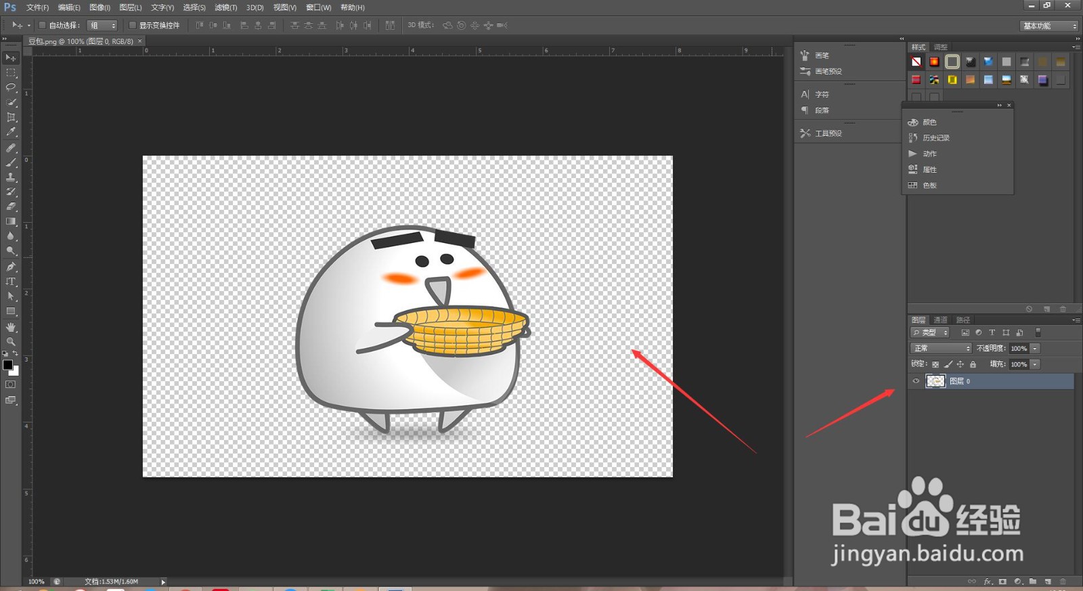Enable the 显示变换控件 checkbox
This screenshot has height=591, width=1083.
click(x=133, y=25)
